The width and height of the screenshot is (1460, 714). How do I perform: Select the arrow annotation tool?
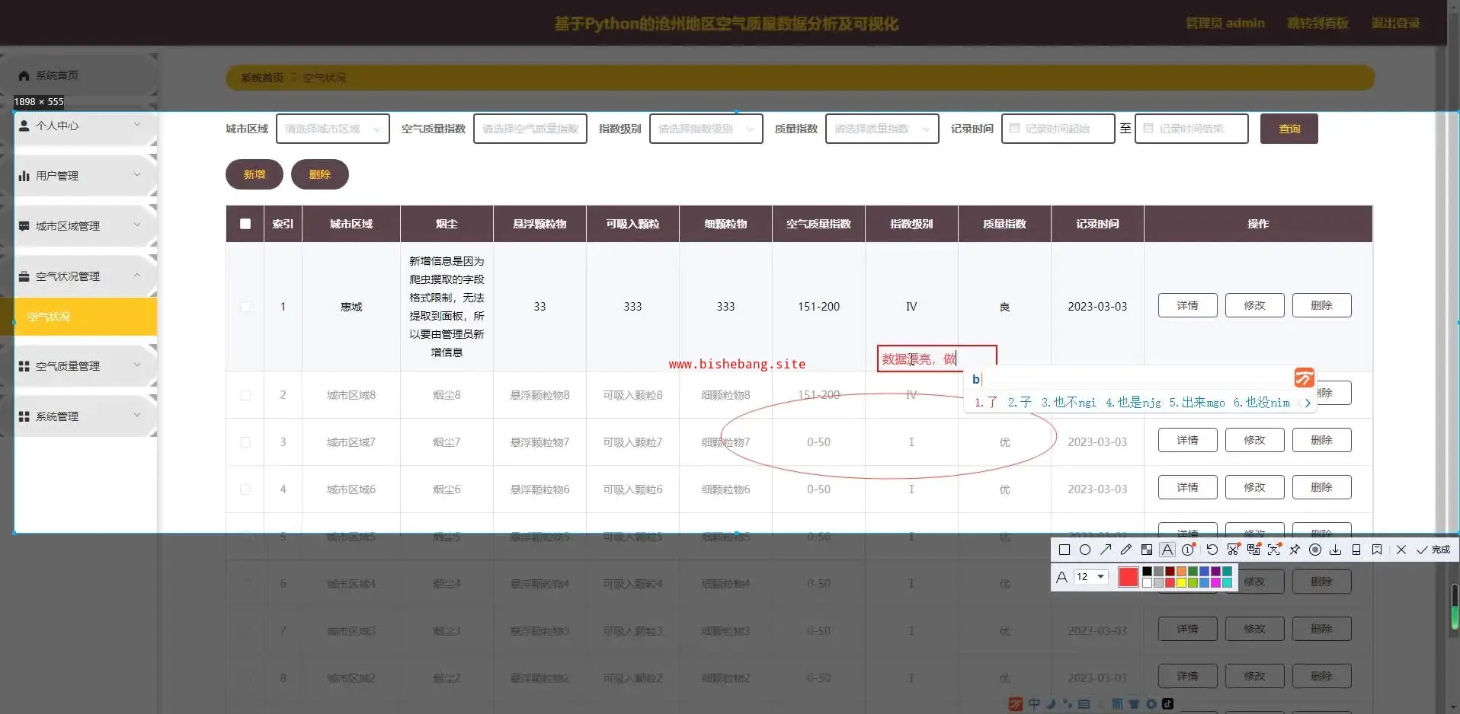[1106, 550]
